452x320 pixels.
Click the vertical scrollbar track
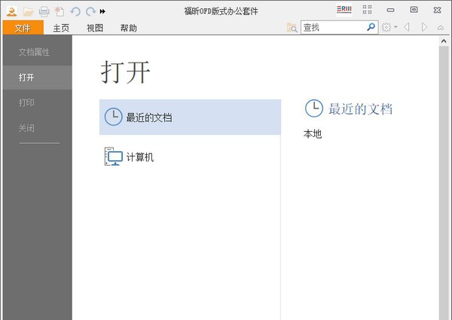444,183
